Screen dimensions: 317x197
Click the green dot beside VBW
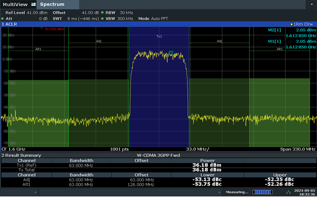[x=102, y=19]
